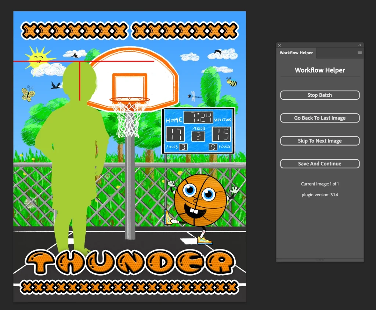This screenshot has height=310, width=376.
Task: Collapse the panel using double-arrow icon
Action: 359,45
